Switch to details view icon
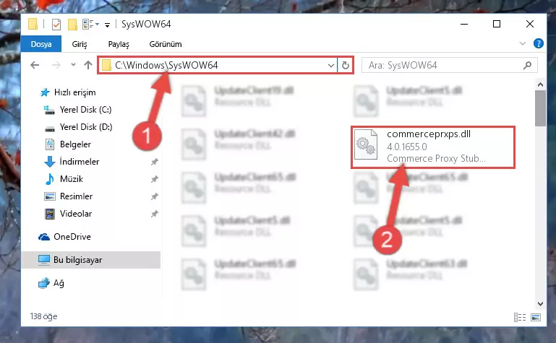The width and height of the screenshot is (556, 343). [520, 317]
